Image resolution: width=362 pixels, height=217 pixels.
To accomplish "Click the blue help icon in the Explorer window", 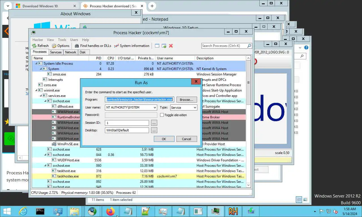I will [x=306, y=47].
